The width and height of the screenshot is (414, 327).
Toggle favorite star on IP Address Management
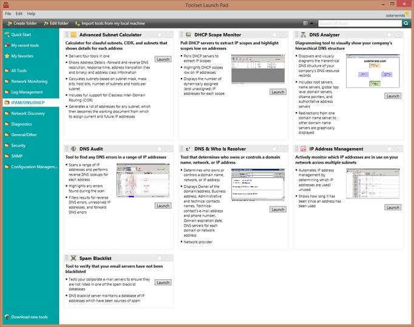point(390,149)
